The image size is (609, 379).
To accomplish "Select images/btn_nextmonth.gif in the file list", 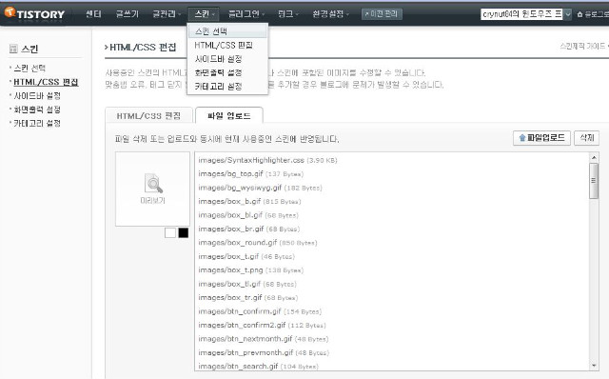I will tap(264, 339).
